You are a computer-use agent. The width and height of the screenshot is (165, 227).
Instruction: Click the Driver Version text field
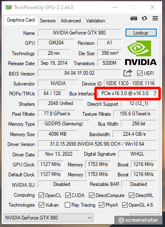point(97,144)
